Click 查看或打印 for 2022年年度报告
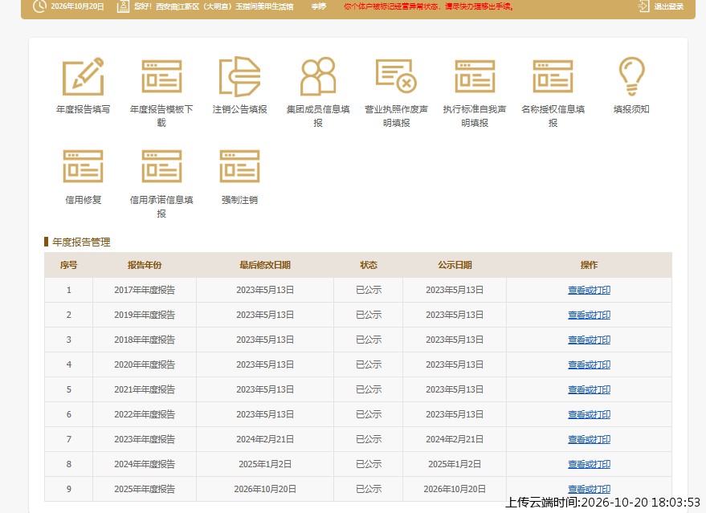 (x=589, y=414)
